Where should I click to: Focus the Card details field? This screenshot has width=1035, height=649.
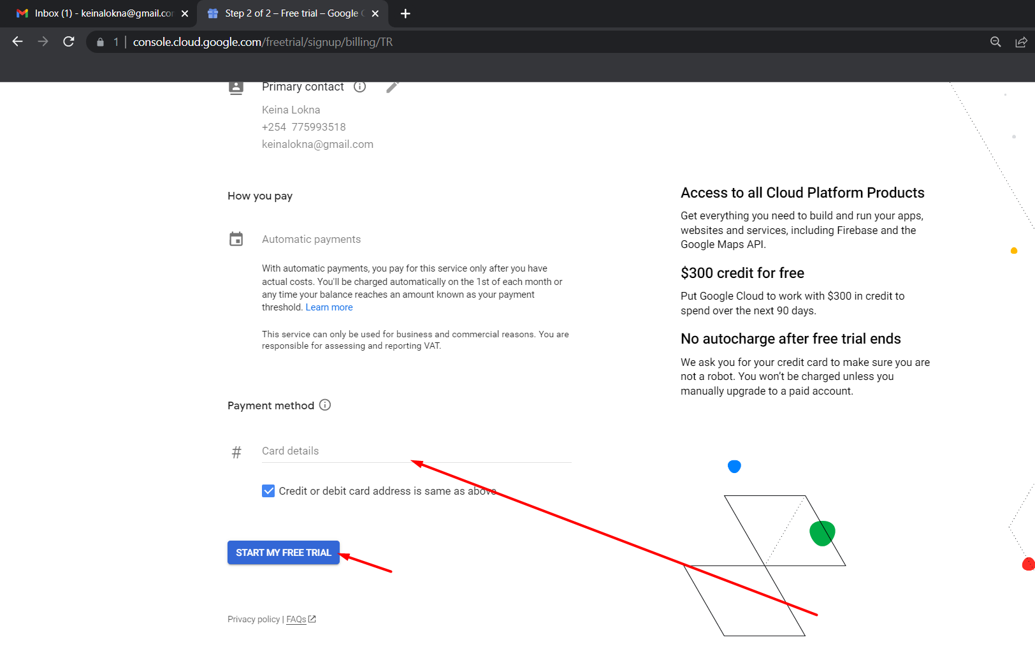tap(417, 451)
